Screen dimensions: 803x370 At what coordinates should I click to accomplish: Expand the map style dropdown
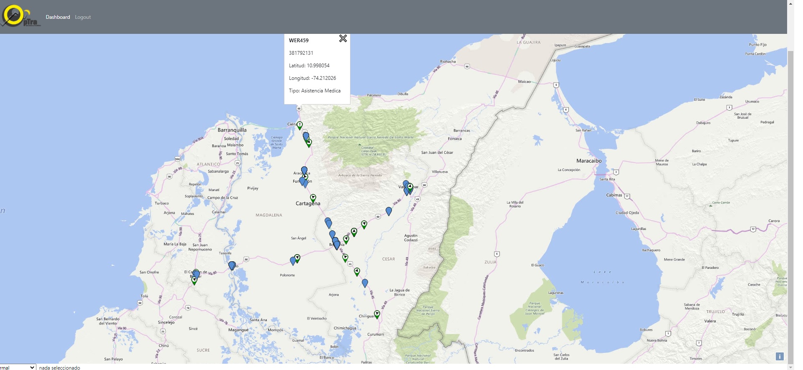point(18,367)
